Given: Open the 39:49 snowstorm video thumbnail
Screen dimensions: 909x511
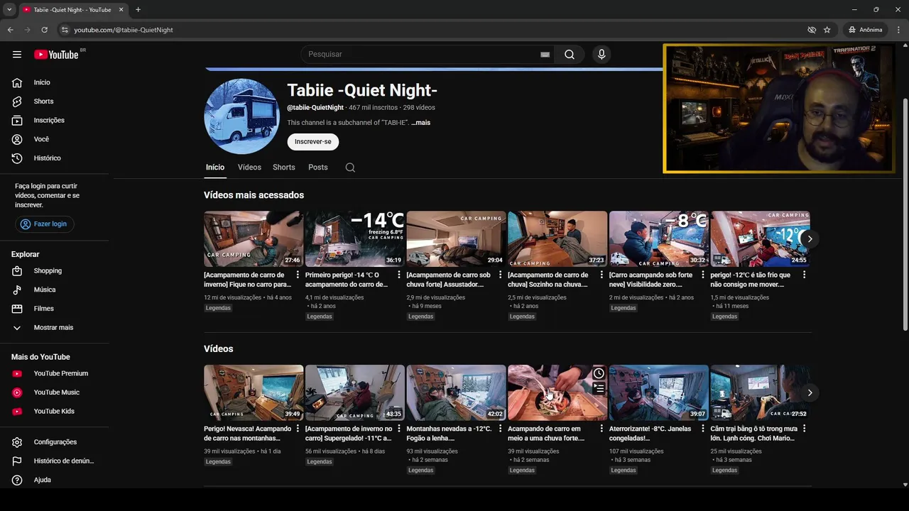Looking at the screenshot, I should [x=254, y=392].
